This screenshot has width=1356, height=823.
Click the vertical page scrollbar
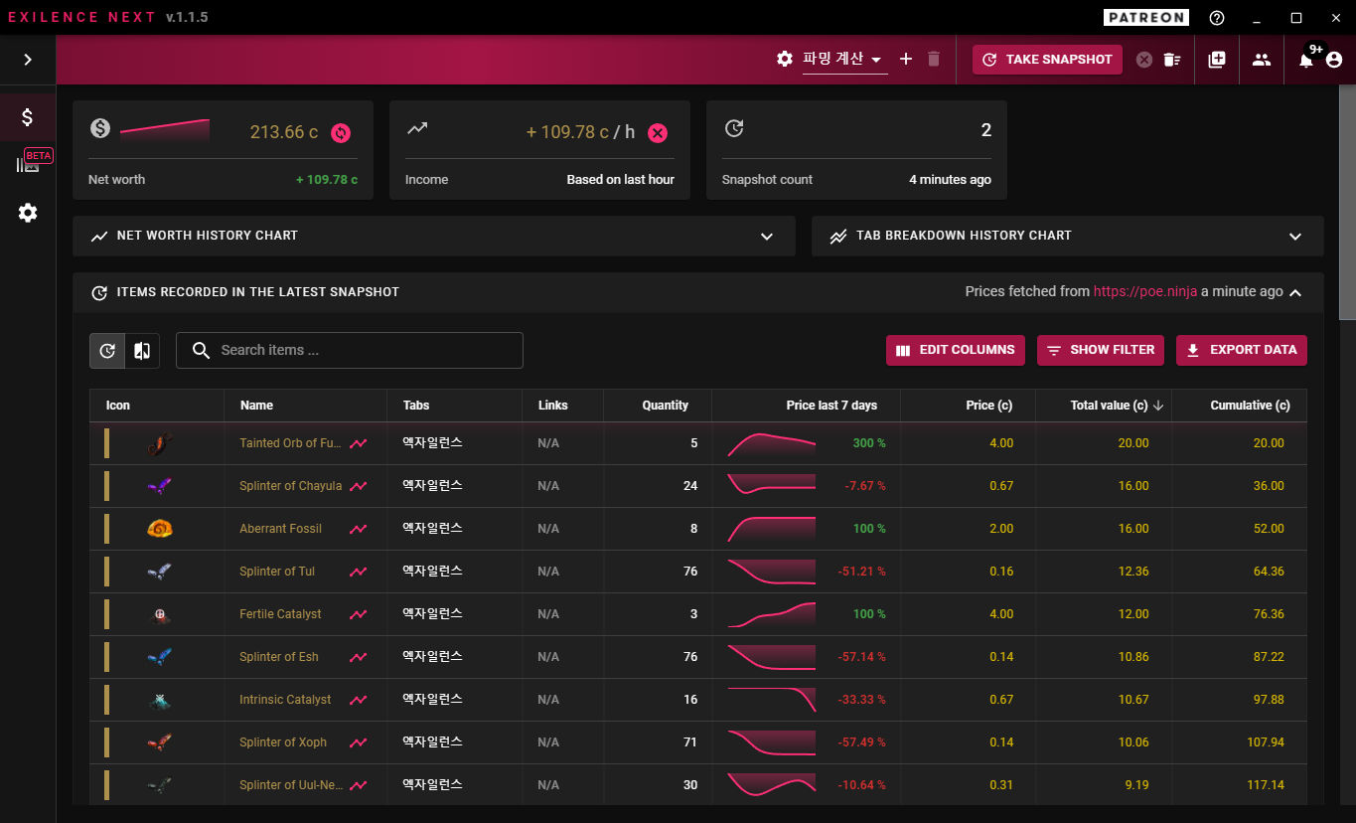(1347, 204)
